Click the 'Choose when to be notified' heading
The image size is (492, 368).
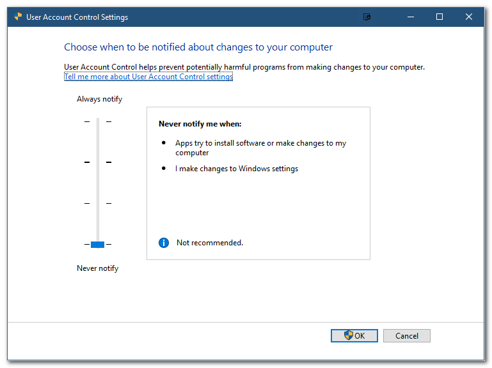(198, 47)
